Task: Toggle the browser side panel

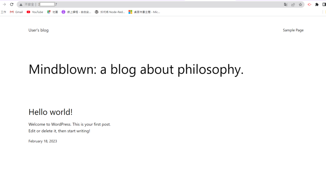Action: [x=324, y=5]
